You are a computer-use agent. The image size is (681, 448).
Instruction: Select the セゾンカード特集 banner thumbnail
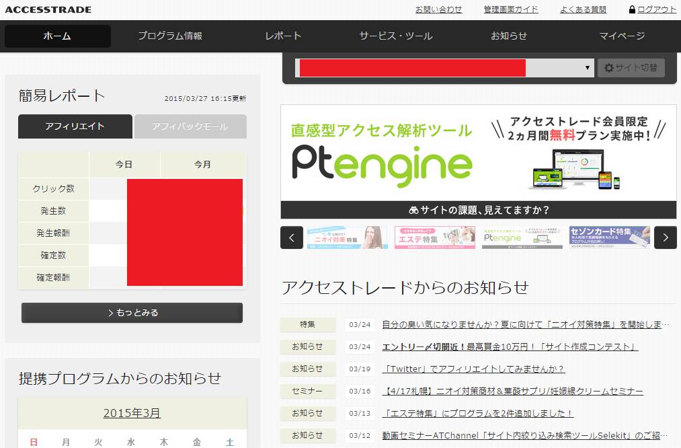coord(610,237)
